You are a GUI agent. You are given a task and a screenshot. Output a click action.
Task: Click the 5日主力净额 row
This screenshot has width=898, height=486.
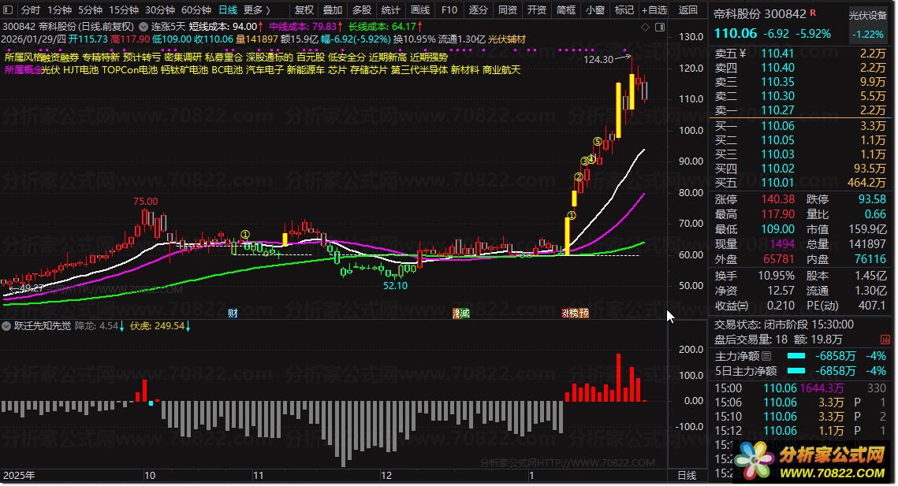coord(800,371)
